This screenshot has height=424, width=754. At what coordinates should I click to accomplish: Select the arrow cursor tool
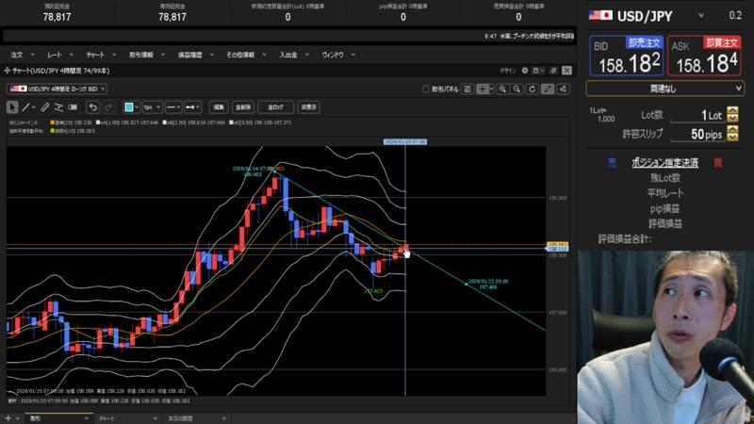[x=12, y=107]
